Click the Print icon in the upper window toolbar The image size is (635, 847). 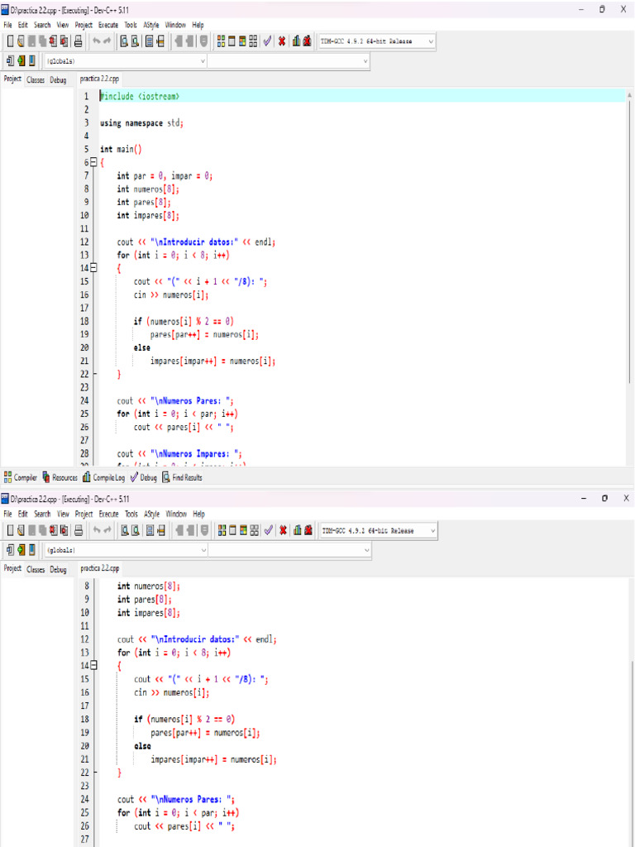(x=78, y=41)
